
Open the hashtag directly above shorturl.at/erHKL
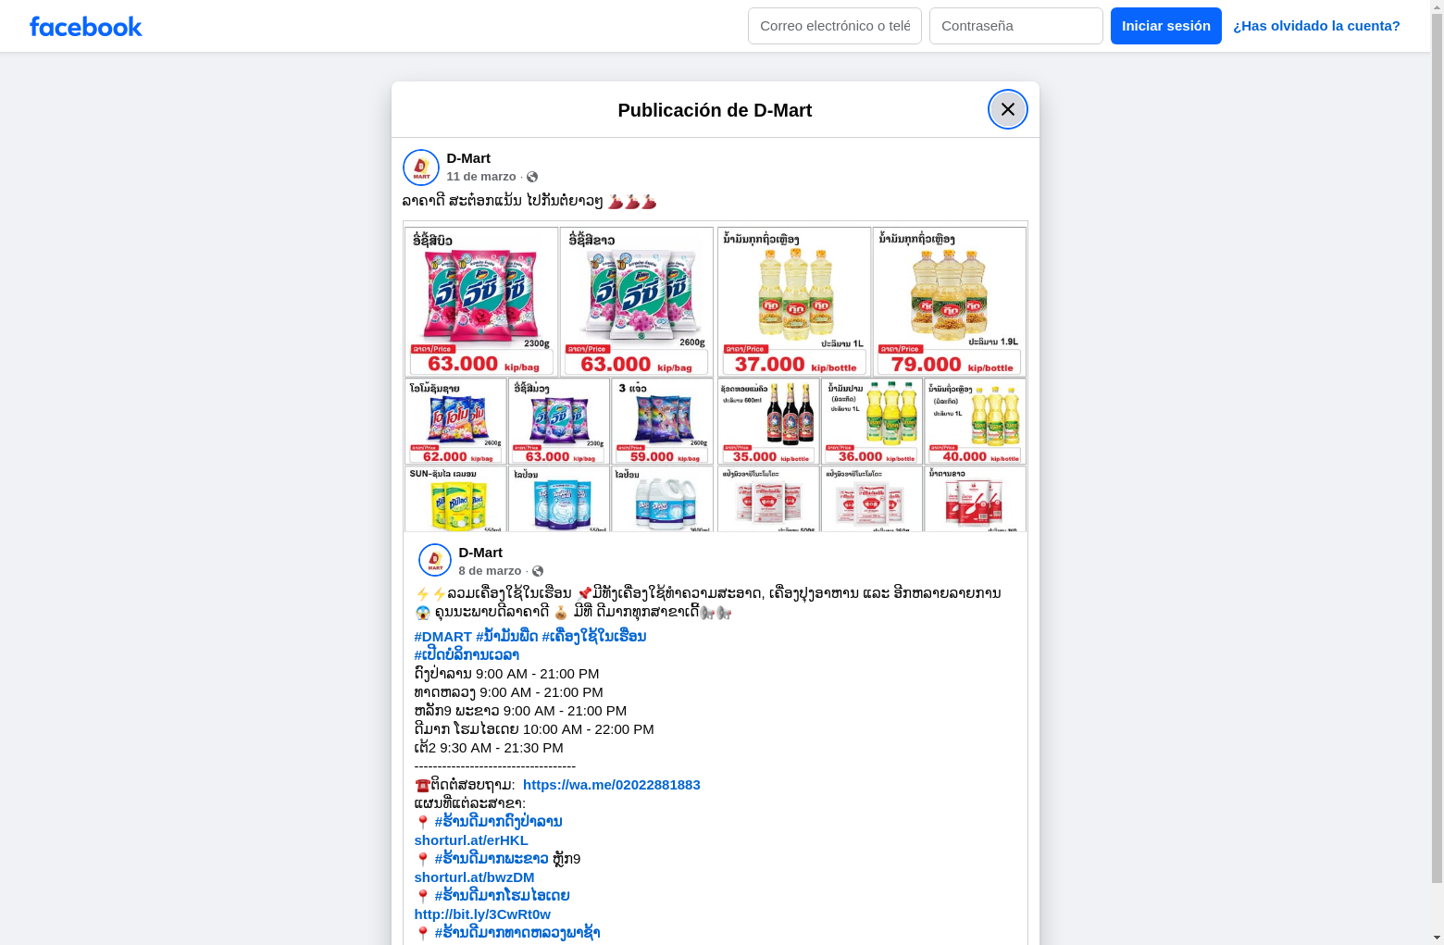click(x=498, y=822)
